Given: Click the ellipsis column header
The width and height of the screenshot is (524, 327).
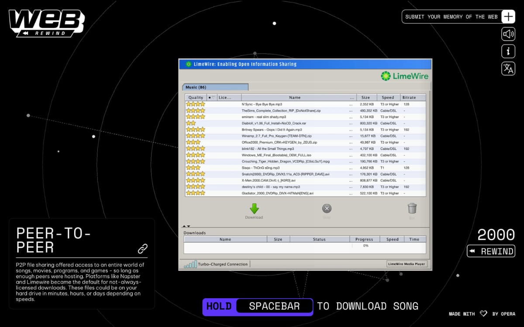Looking at the screenshot, I should point(352,98).
